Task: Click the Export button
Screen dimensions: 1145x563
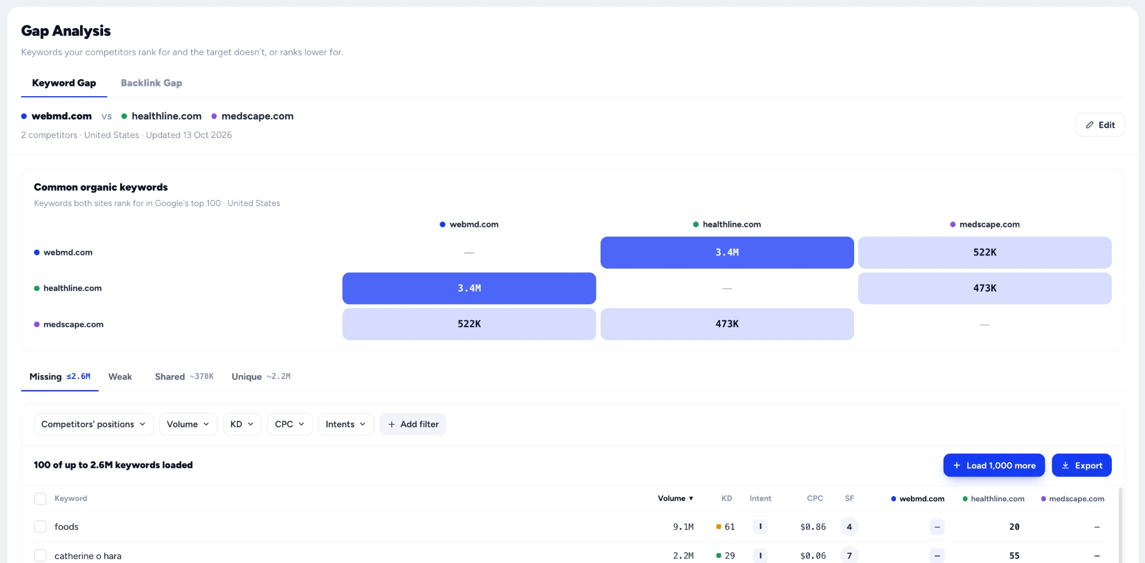Action: point(1081,466)
